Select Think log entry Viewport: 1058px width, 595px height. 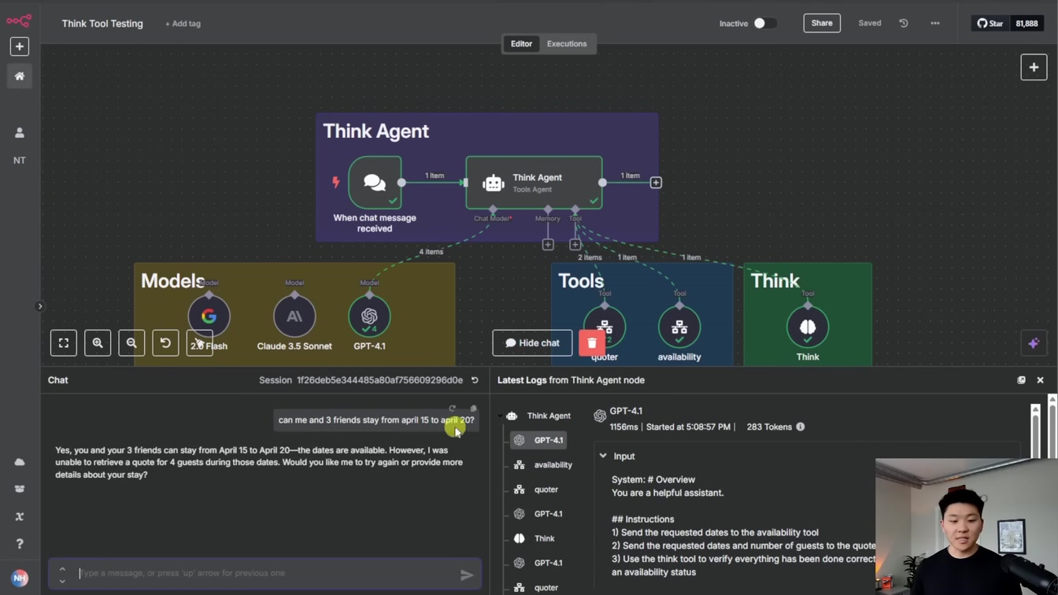click(x=535, y=538)
